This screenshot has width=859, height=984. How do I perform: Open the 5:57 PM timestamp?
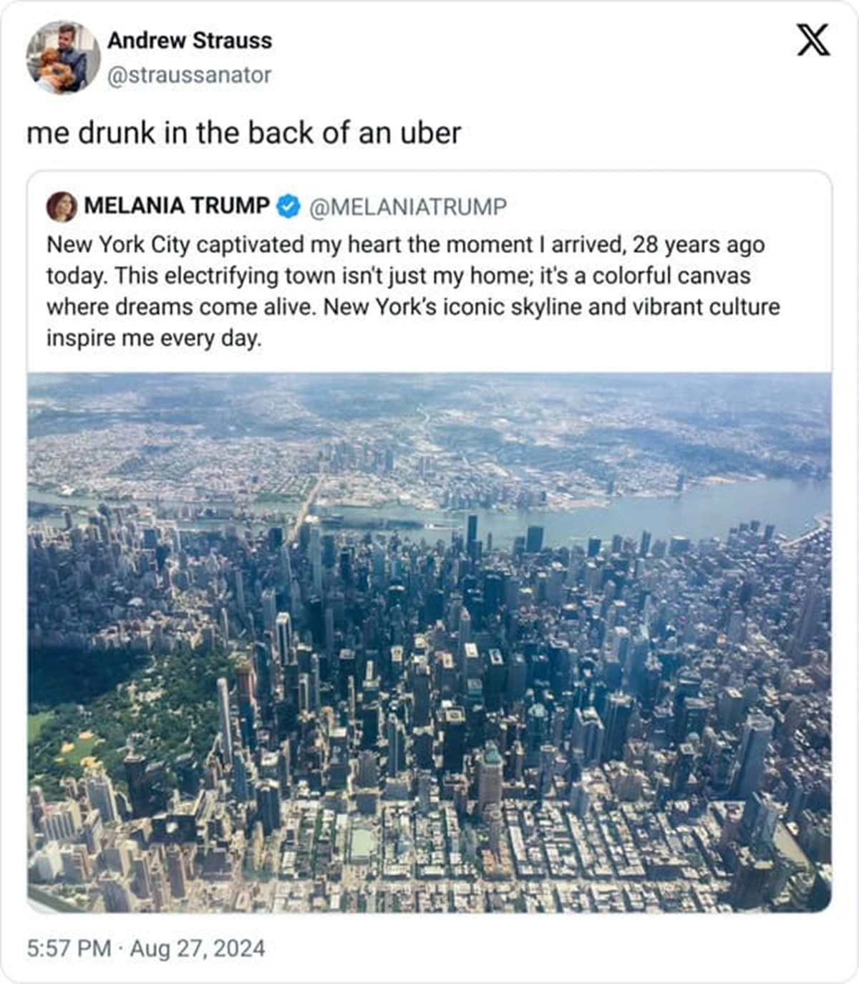tap(69, 949)
